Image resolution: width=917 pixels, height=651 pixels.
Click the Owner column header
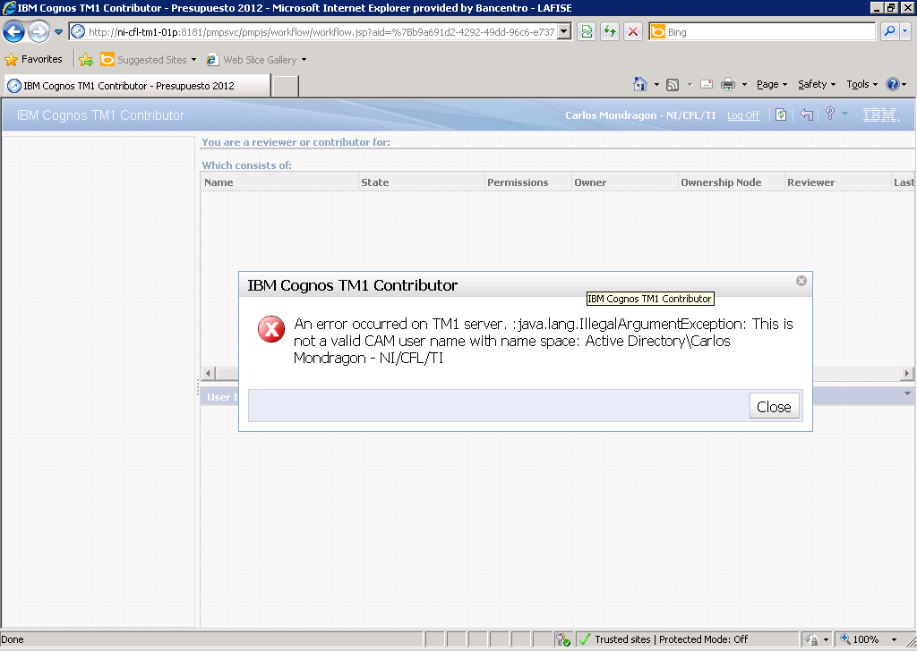point(624,182)
